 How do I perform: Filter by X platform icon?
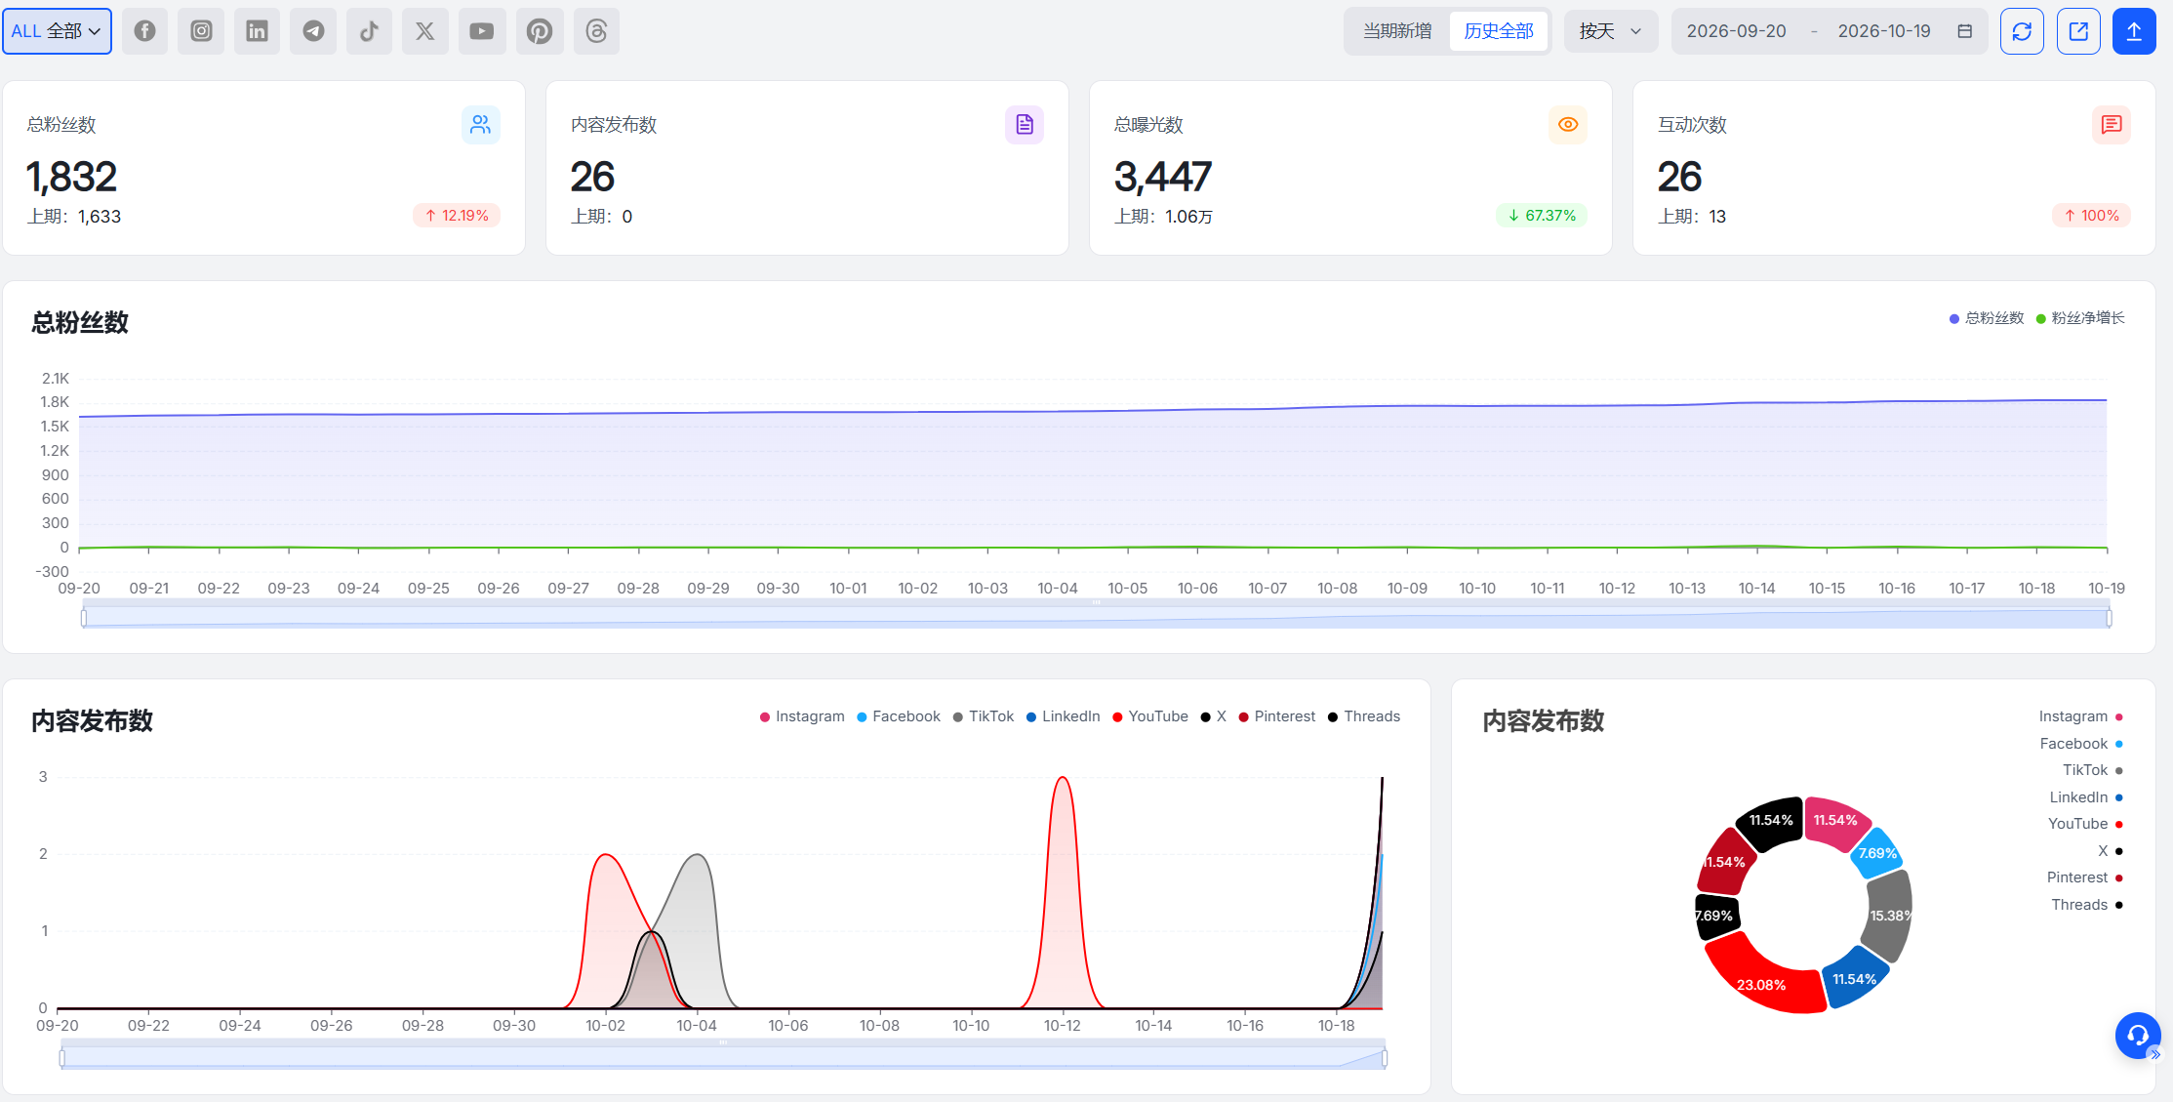[425, 31]
